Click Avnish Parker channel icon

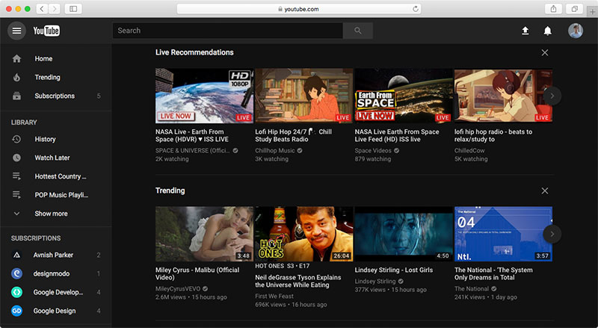coord(16,255)
